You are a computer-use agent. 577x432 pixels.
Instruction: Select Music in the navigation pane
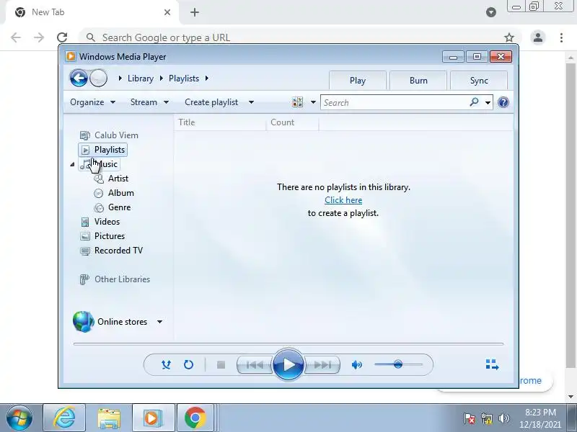point(100,164)
